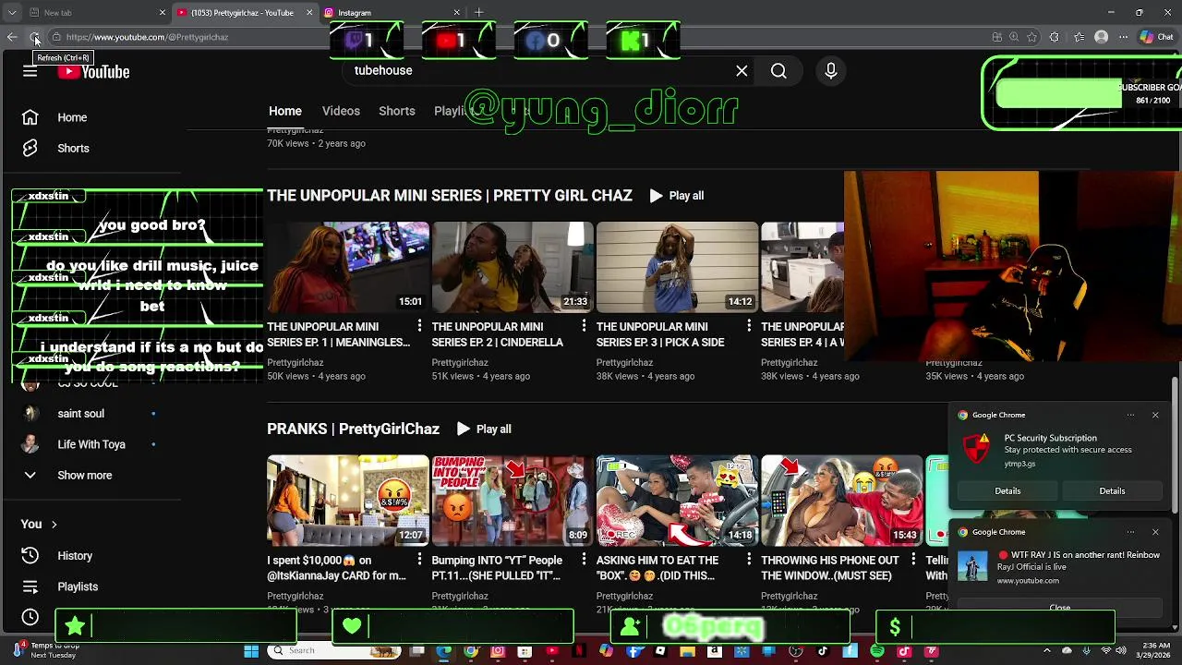Viewport: 1182px width, 665px height.
Task: Close the PC Security Subscription notification
Action: pyautogui.click(x=1155, y=416)
